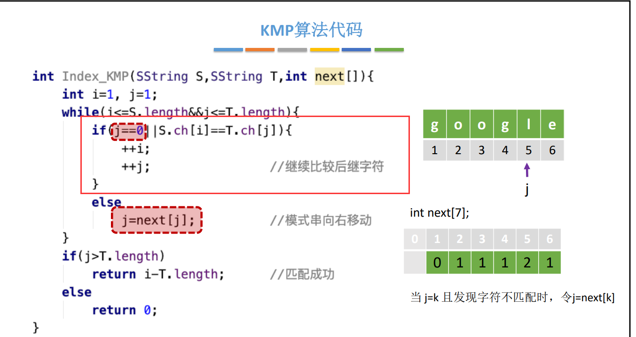
Task: Select the gray bar under the title
Action: point(292,49)
